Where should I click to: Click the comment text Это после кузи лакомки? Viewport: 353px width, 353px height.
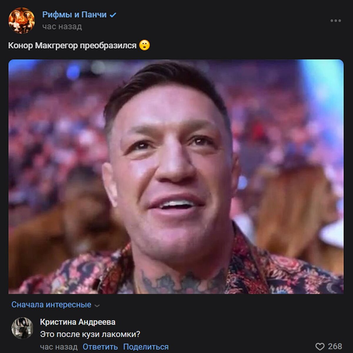[x=90, y=334]
